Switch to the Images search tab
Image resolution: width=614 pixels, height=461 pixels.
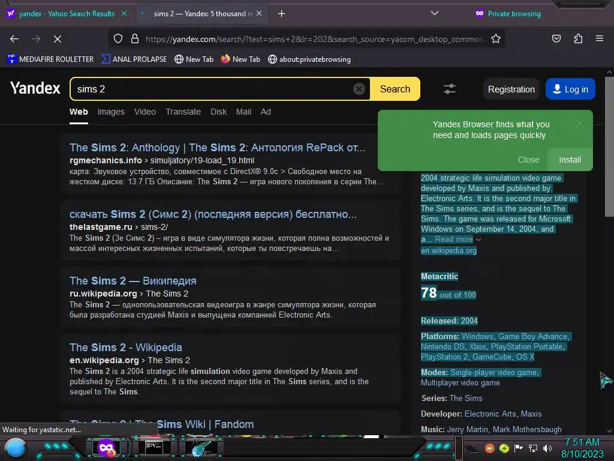(111, 112)
